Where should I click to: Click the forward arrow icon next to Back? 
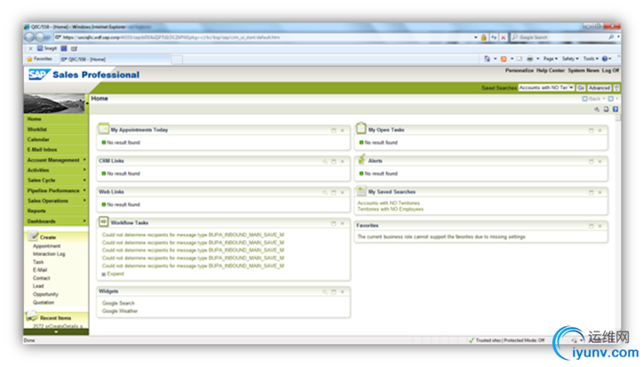611,99
